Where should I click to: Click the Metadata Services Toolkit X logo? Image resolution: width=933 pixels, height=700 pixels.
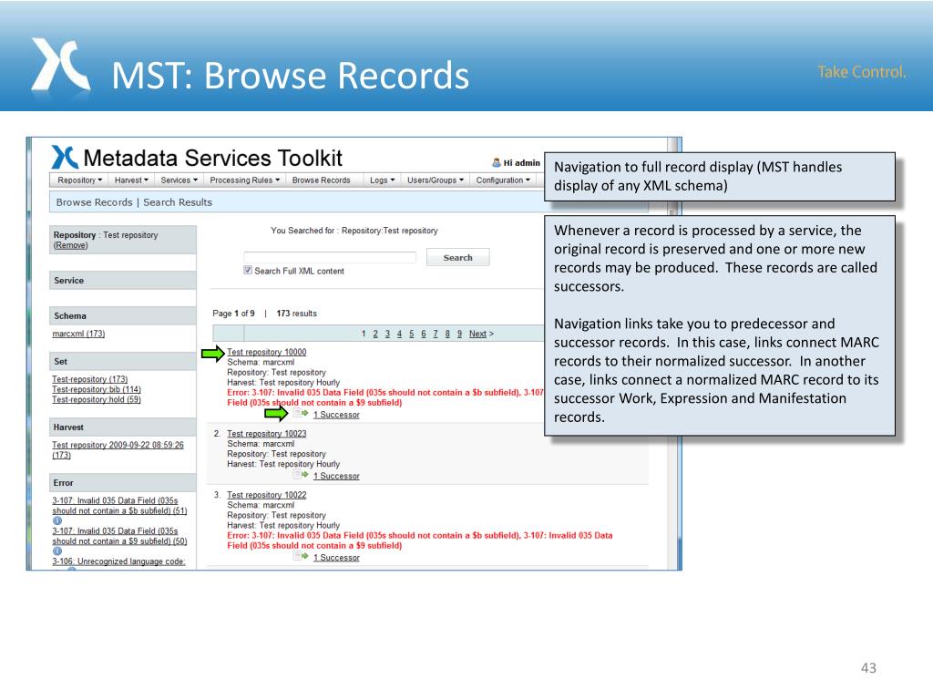(x=65, y=158)
